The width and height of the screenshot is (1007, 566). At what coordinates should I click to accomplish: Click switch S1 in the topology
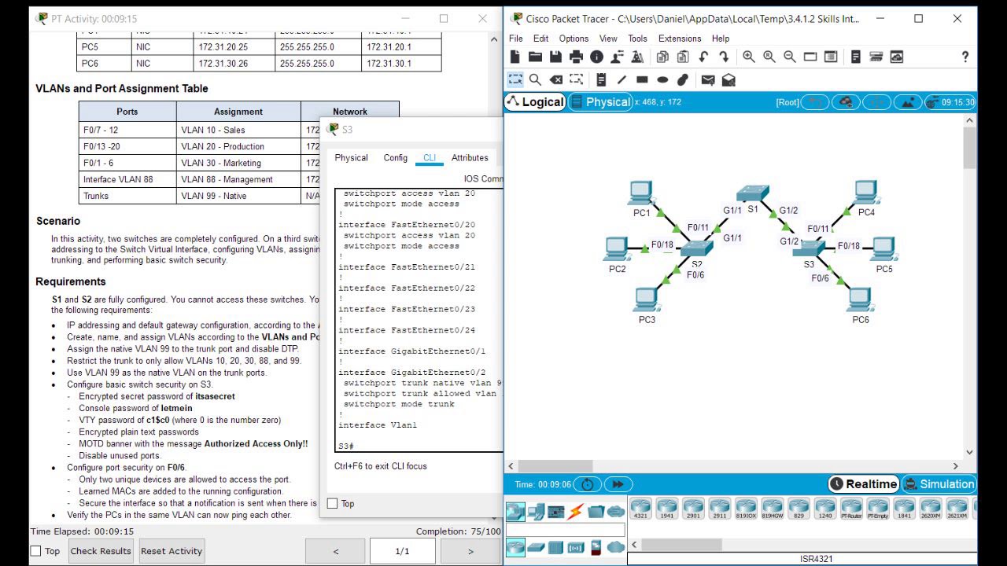point(753,193)
